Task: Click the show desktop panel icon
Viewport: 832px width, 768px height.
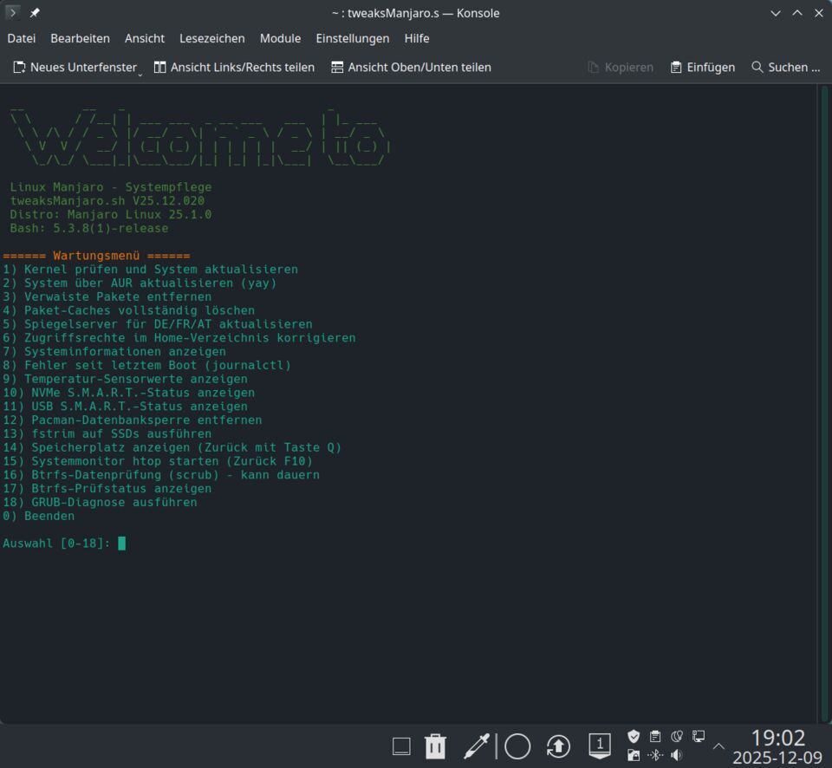Action: point(401,745)
